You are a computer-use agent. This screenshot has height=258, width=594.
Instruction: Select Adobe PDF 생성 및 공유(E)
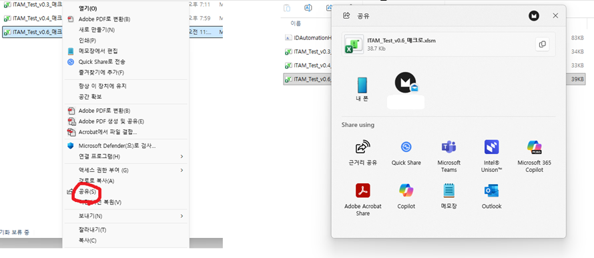coord(111,121)
